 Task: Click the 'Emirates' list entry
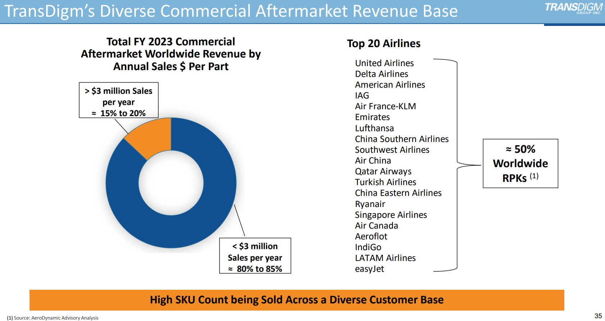(x=373, y=117)
